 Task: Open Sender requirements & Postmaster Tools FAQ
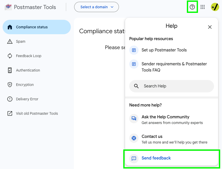tap(174, 67)
